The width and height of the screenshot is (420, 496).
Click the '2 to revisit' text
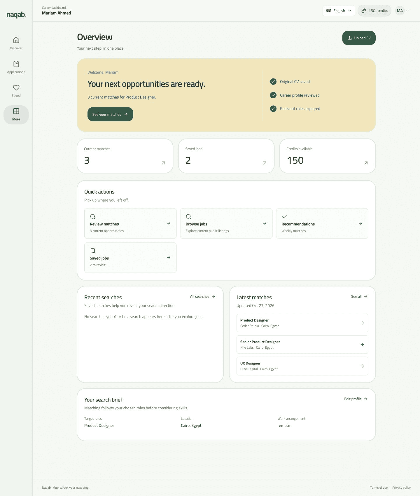coord(97,265)
